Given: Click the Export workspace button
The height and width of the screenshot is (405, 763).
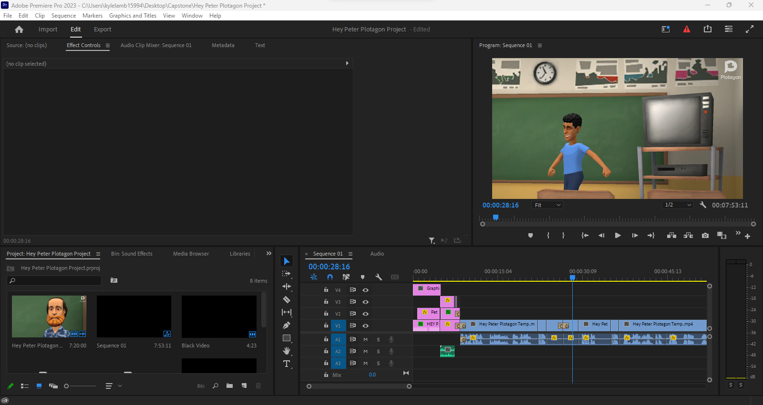Looking at the screenshot, I should pos(103,30).
